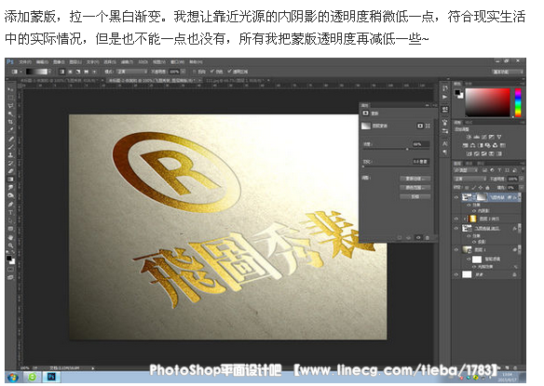Select the Horizontal Type tool
Viewport: 544px width, 386px height.
10,212
